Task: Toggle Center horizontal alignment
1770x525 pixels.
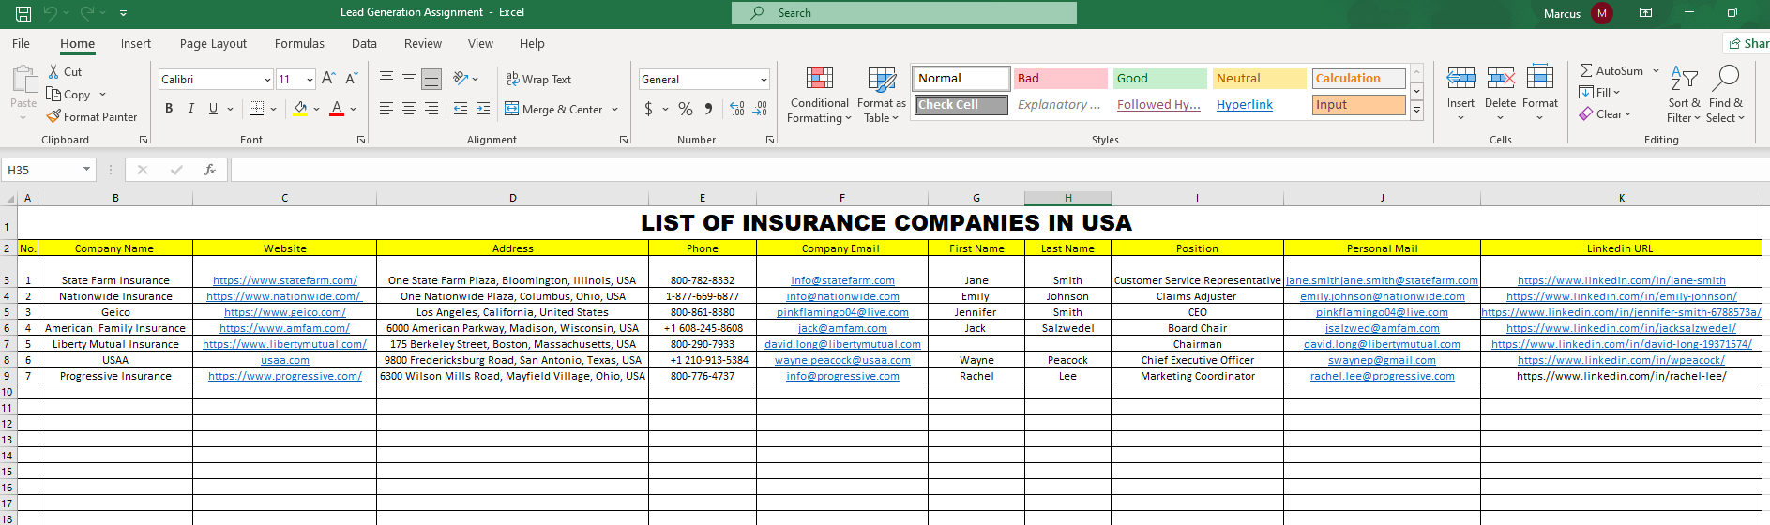Action: [409, 109]
